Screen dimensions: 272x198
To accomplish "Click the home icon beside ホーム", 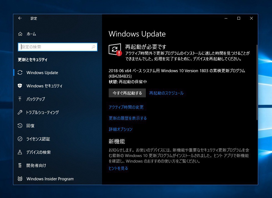I will (x=20, y=34).
